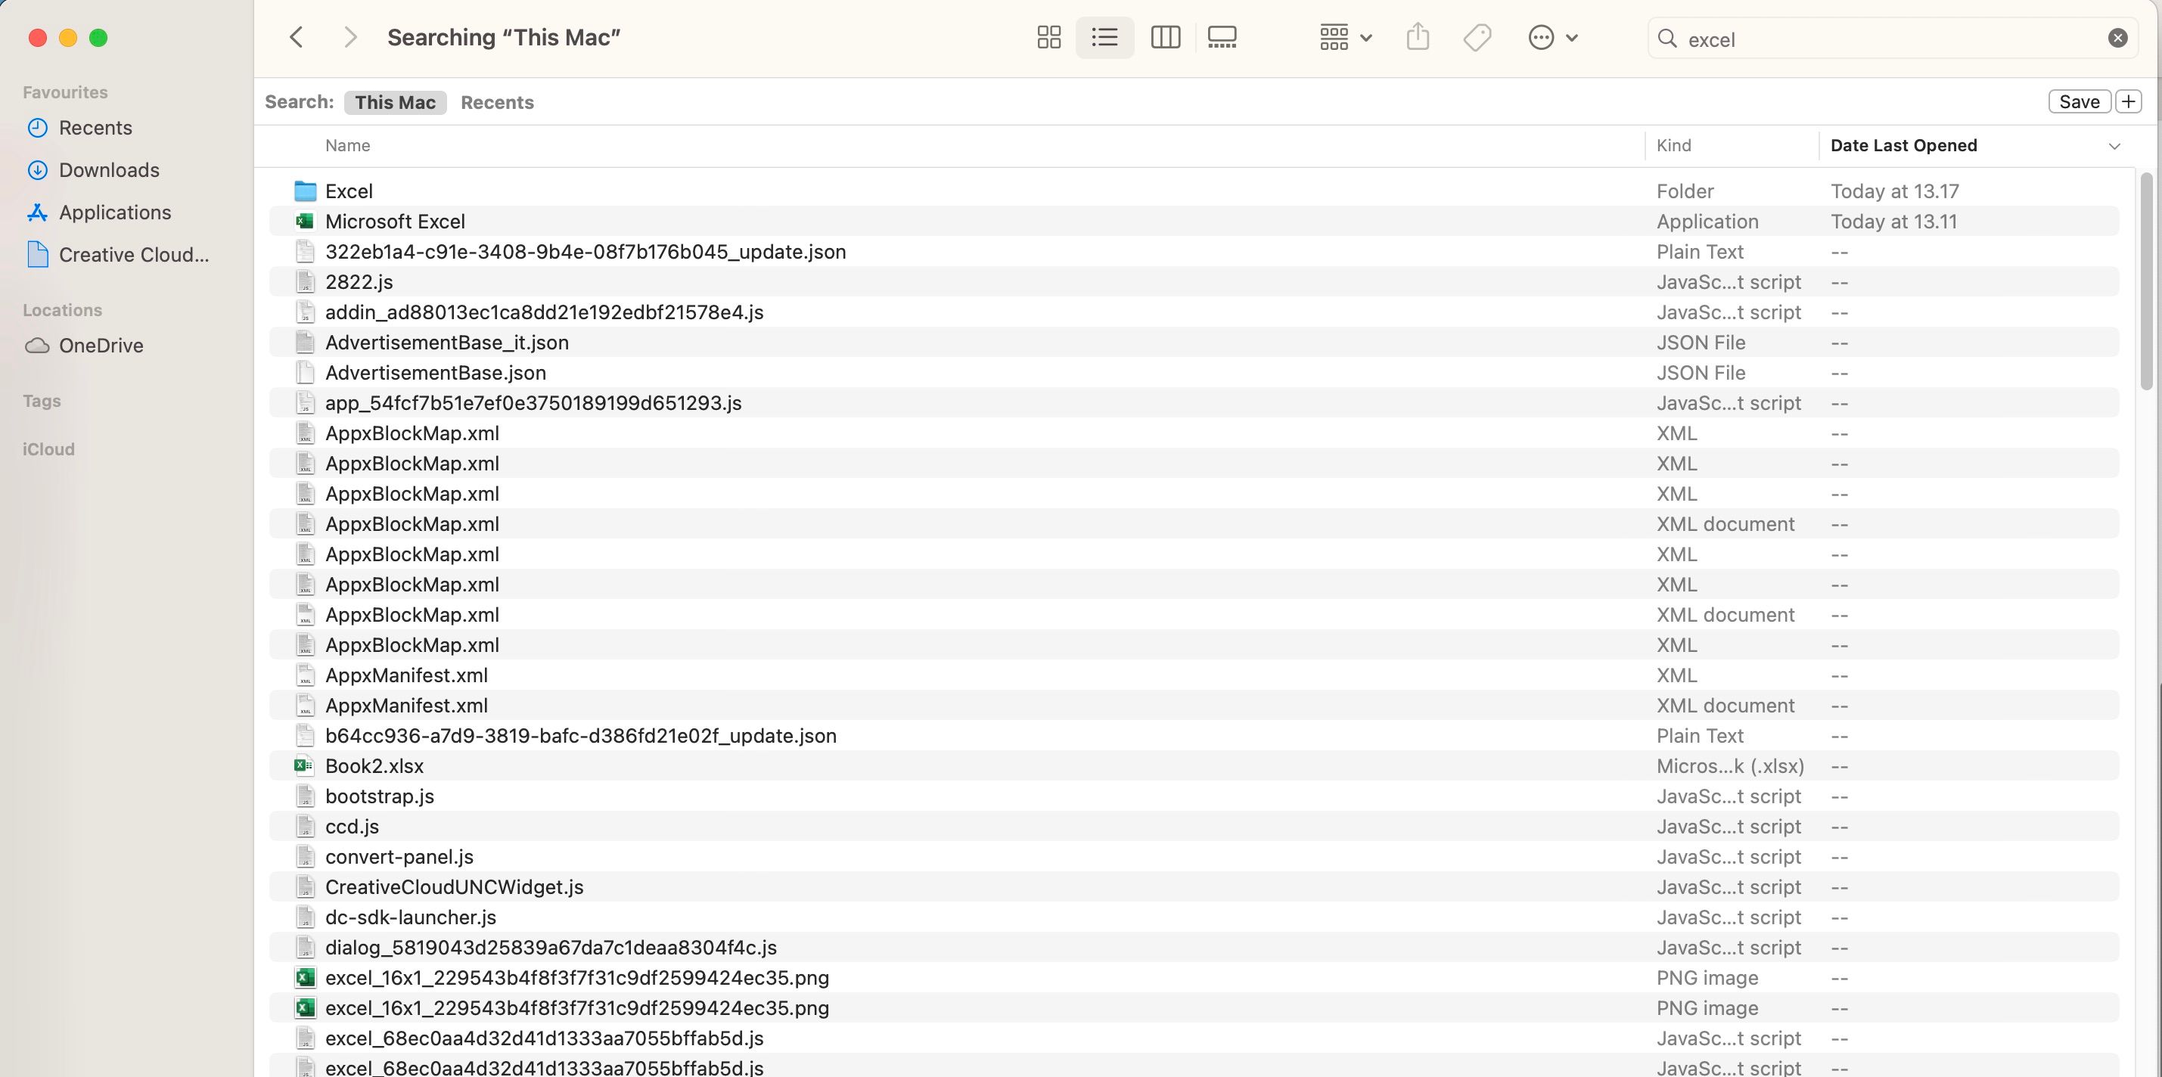Image resolution: width=2162 pixels, height=1077 pixels.
Task: Add a search criteria with the plus button
Action: [x=2129, y=101]
